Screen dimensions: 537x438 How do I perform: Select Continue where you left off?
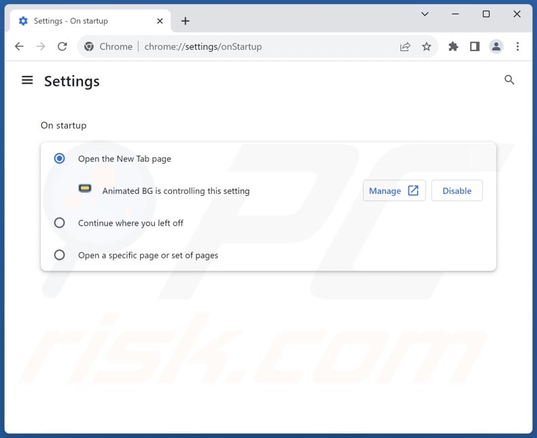pyautogui.click(x=59, y=223)
